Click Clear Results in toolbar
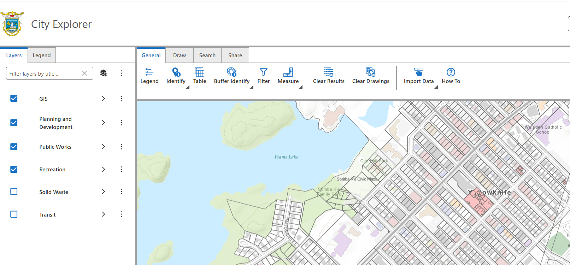 point(329,76)
